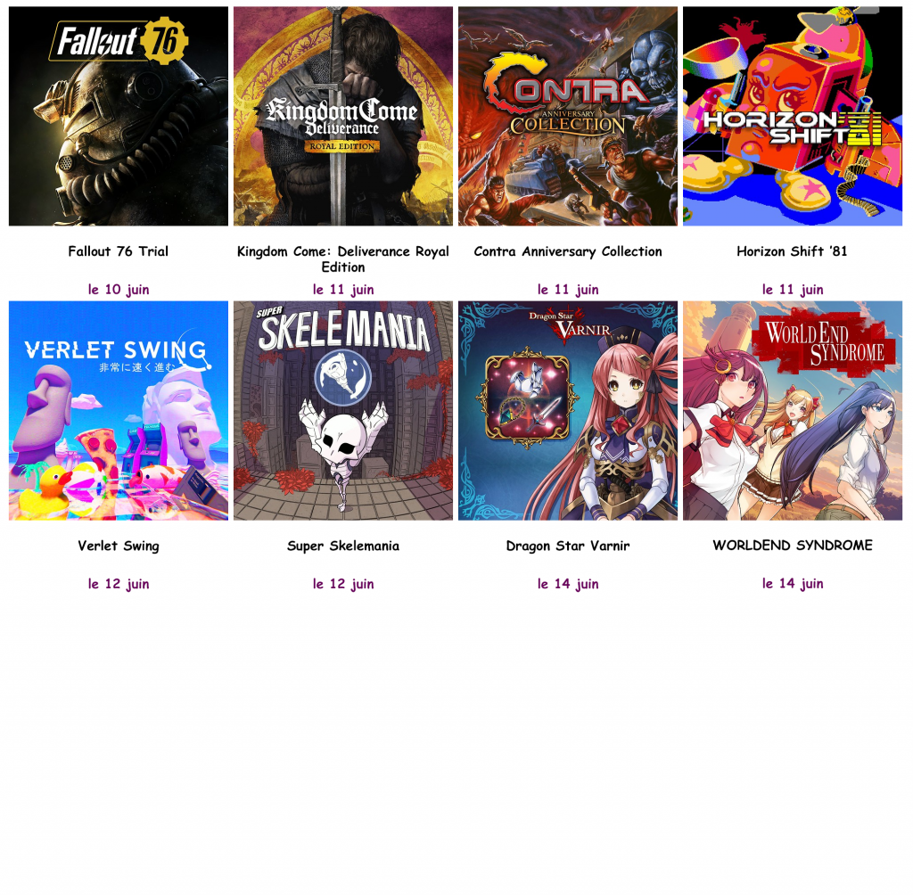Follow the Contra Anniversary Collection title link
913x895 pixels.
tap(568, 251)
